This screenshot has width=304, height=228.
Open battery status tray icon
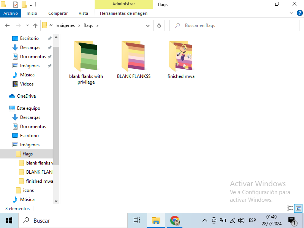tap(223, 220)
